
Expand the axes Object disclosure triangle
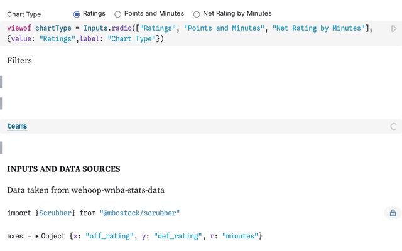coord(37,236)
